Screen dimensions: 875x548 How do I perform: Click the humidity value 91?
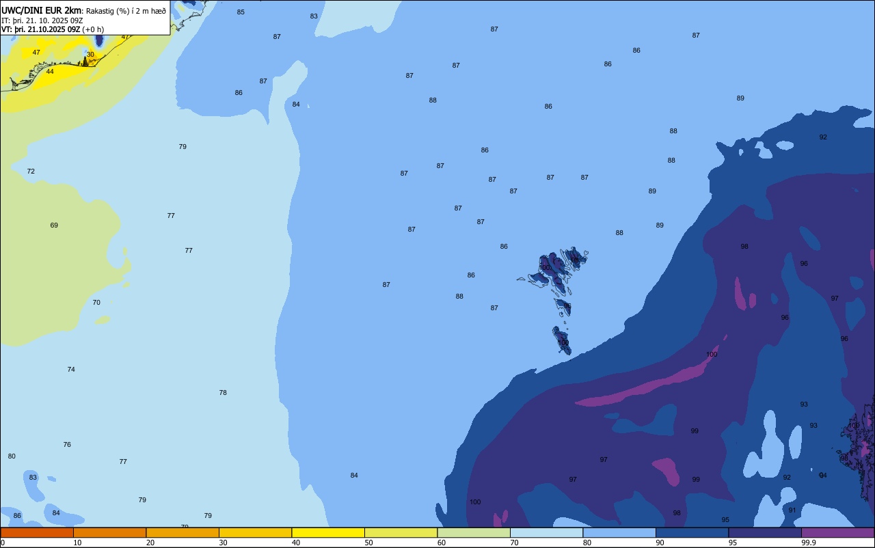coord(792,510)
